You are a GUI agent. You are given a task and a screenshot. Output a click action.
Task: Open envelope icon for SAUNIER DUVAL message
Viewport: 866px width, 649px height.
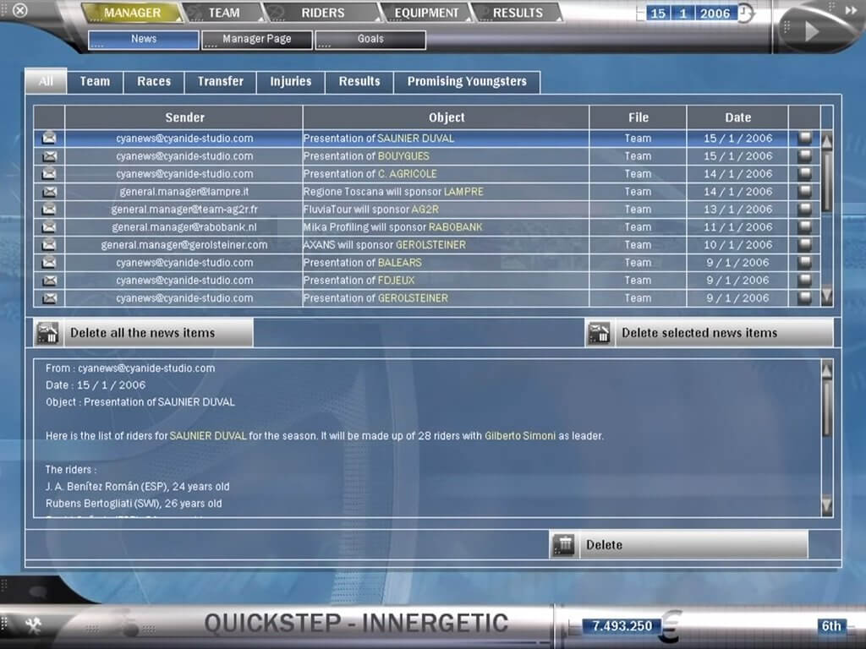49,138
